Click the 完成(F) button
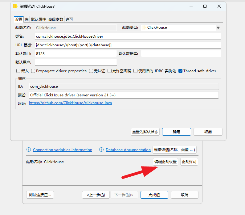The width and height of the screenshot is (245, 215). 154,195
